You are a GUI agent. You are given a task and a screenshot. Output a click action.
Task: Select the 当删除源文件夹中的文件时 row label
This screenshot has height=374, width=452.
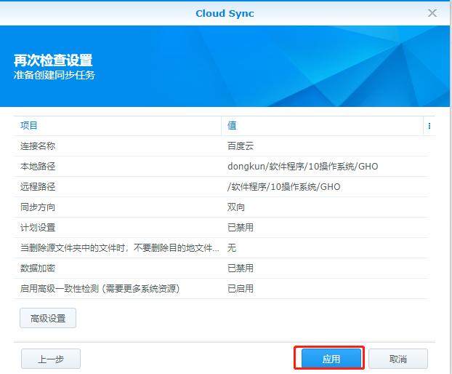point(120,247)
